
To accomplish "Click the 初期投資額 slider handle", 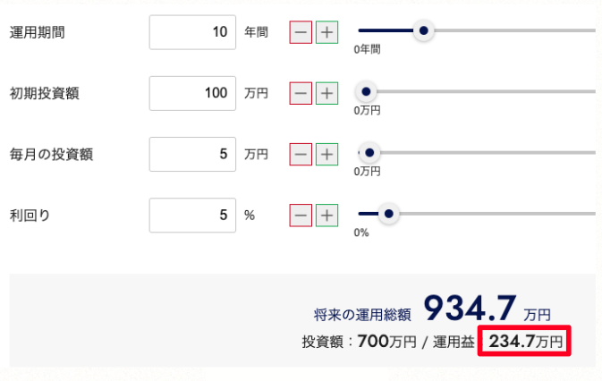I will [365, 91].
